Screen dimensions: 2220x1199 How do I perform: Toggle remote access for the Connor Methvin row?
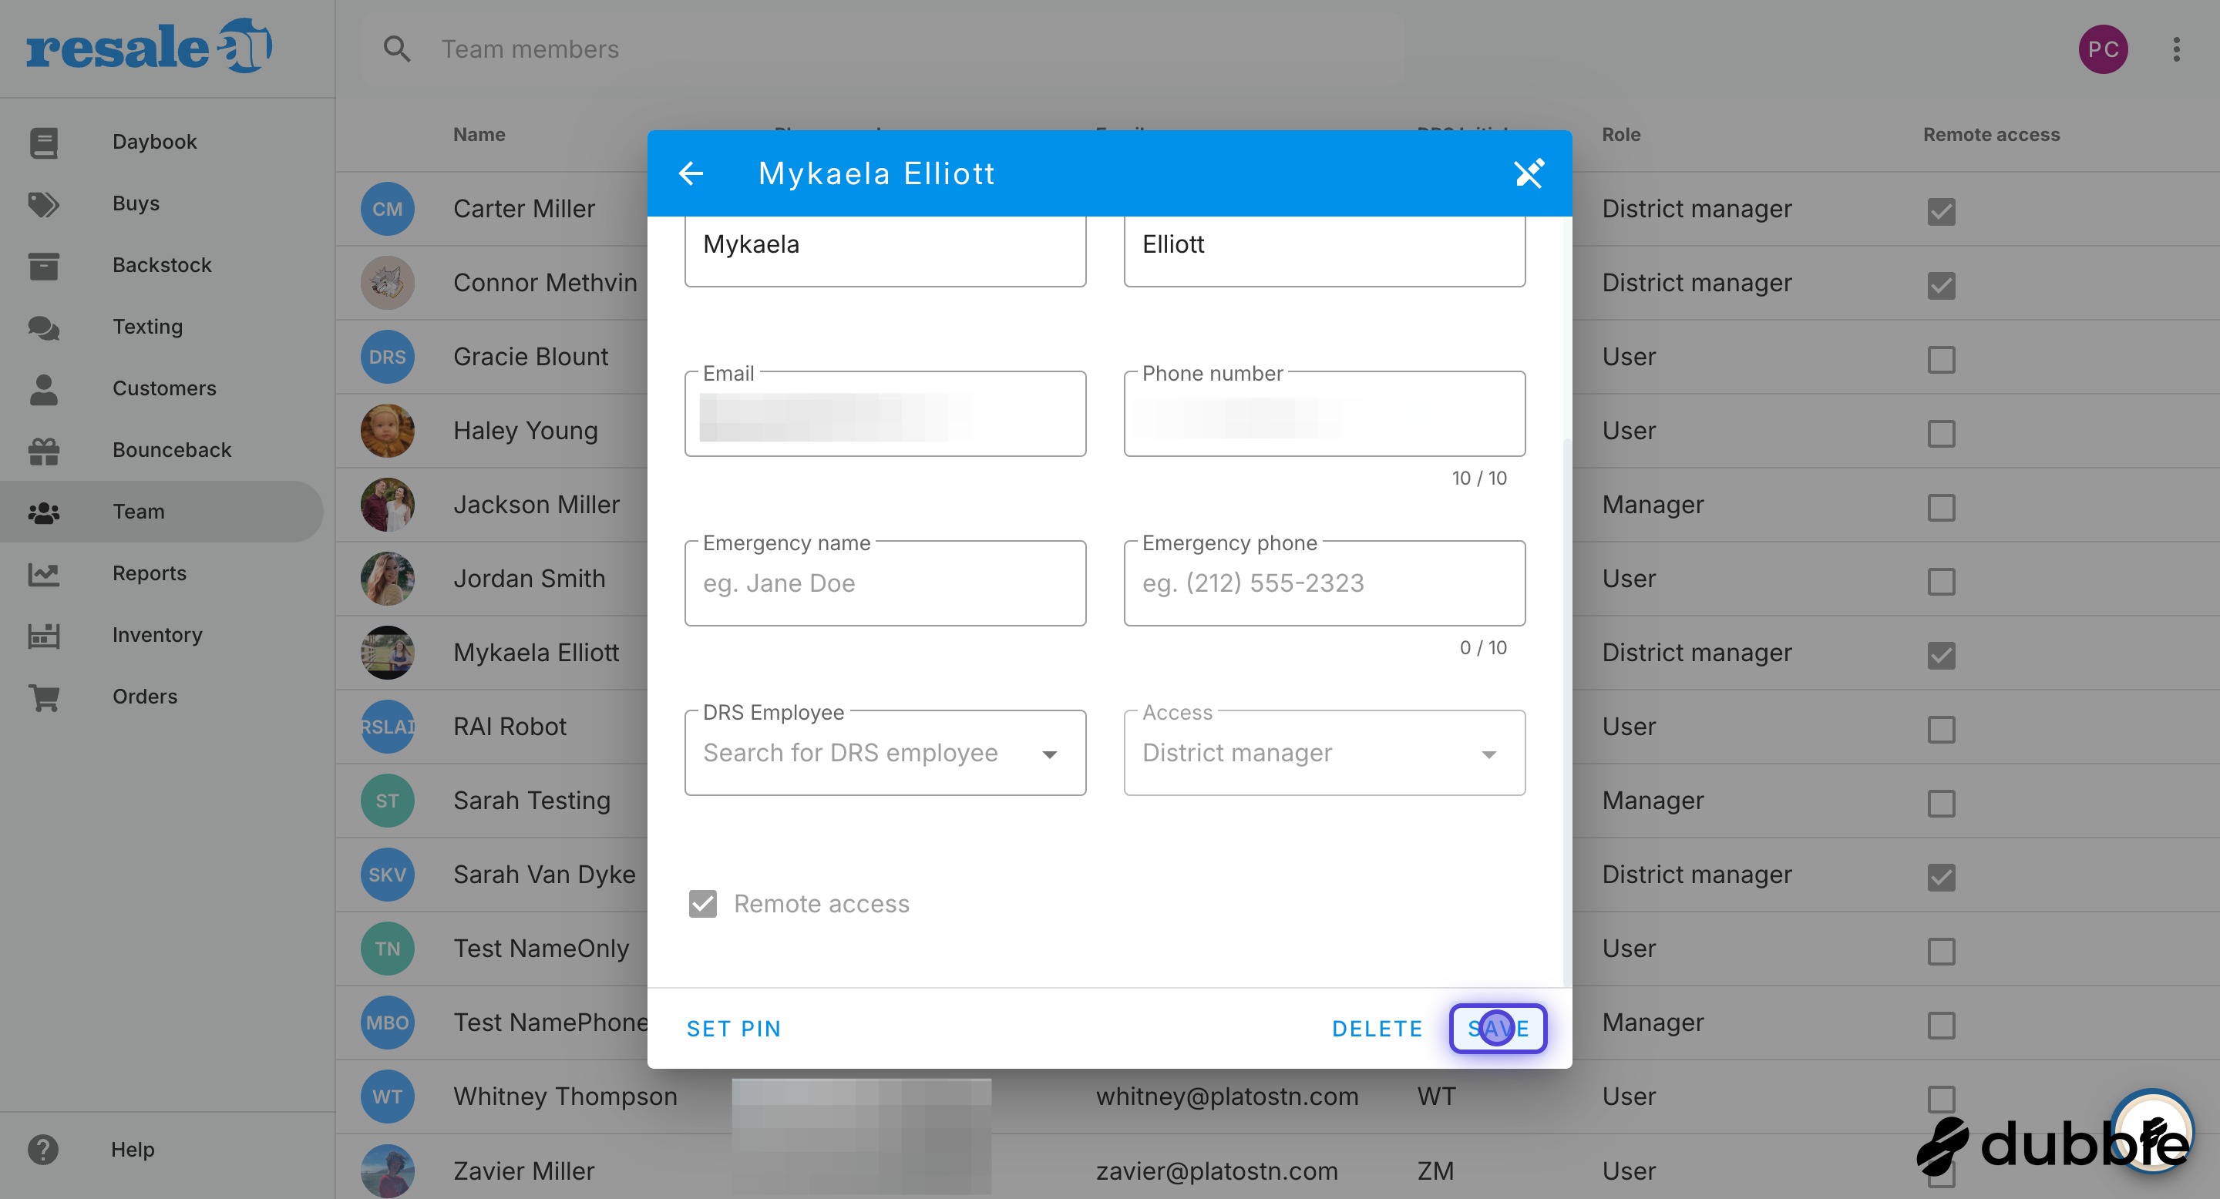pyautogui.click(x=1941, y=285)
